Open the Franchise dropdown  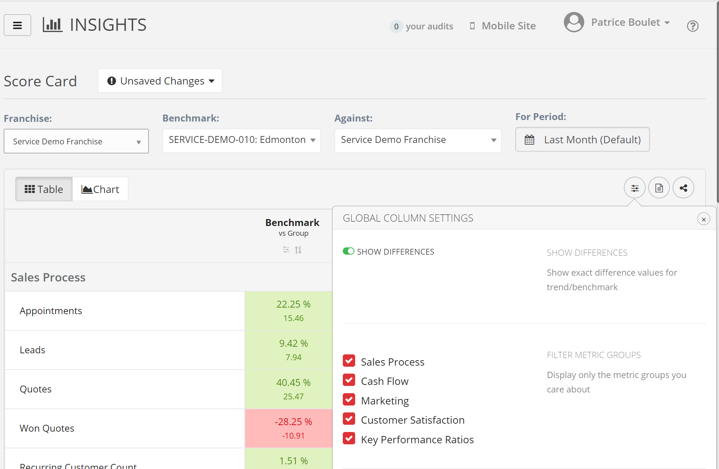pyautogui.click(x=76, y=141)
